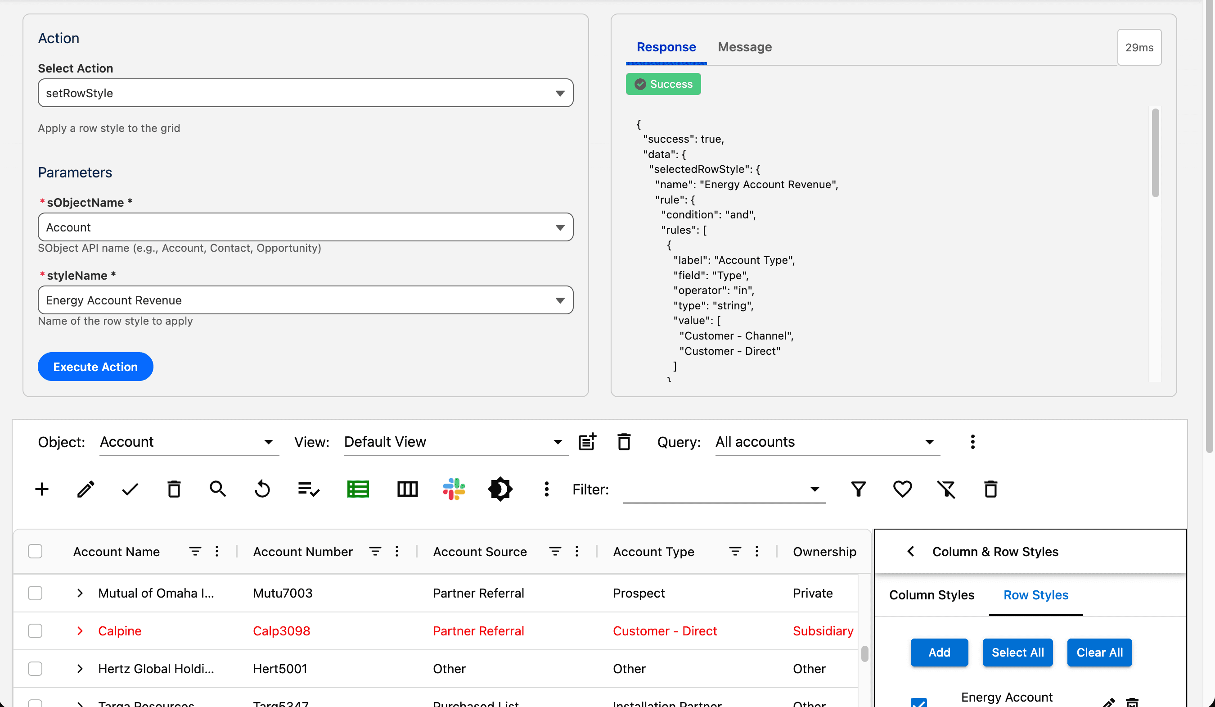Toggle the select-all header checkbox
The image size is (1215, 707).
pos(35,551)
